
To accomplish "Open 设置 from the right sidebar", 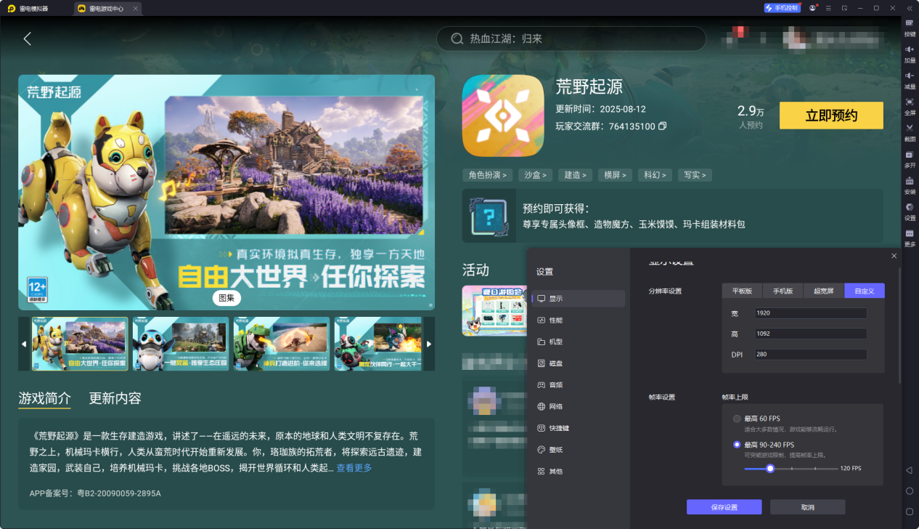I will pyautogui.click(x=910, y=211).
